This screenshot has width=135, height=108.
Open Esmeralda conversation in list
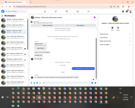point(13,60)
